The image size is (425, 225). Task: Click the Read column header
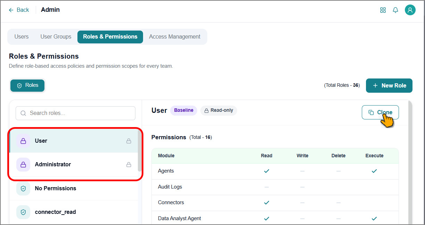pos(267,156)
